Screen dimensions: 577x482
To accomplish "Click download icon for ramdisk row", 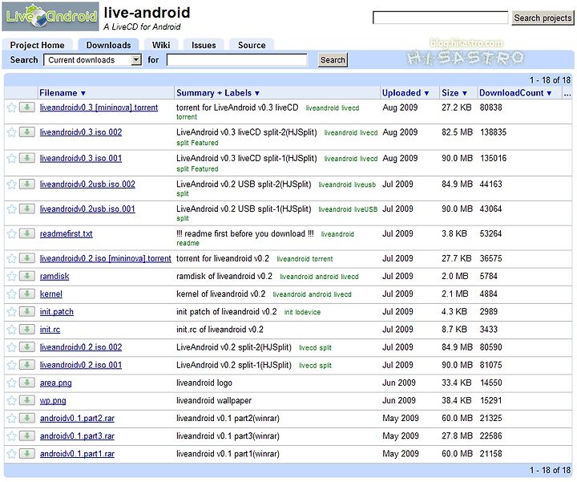I will (27, 276).
